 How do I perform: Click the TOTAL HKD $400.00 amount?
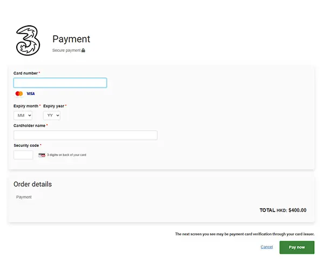click(283, 210)
